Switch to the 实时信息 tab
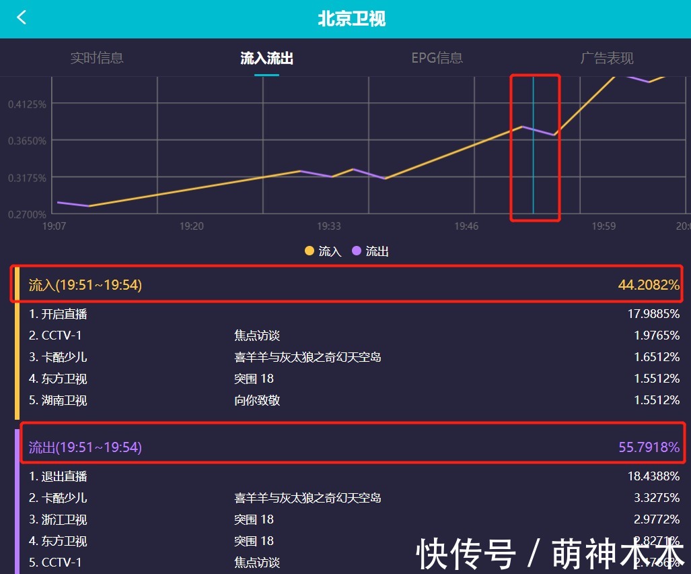Viewport: 691px width, 574px height. pos(97,58)
